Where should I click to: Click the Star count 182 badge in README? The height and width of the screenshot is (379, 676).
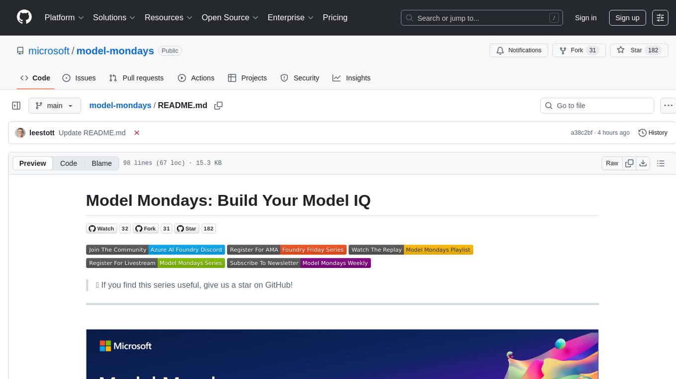[x=209, y=229]
